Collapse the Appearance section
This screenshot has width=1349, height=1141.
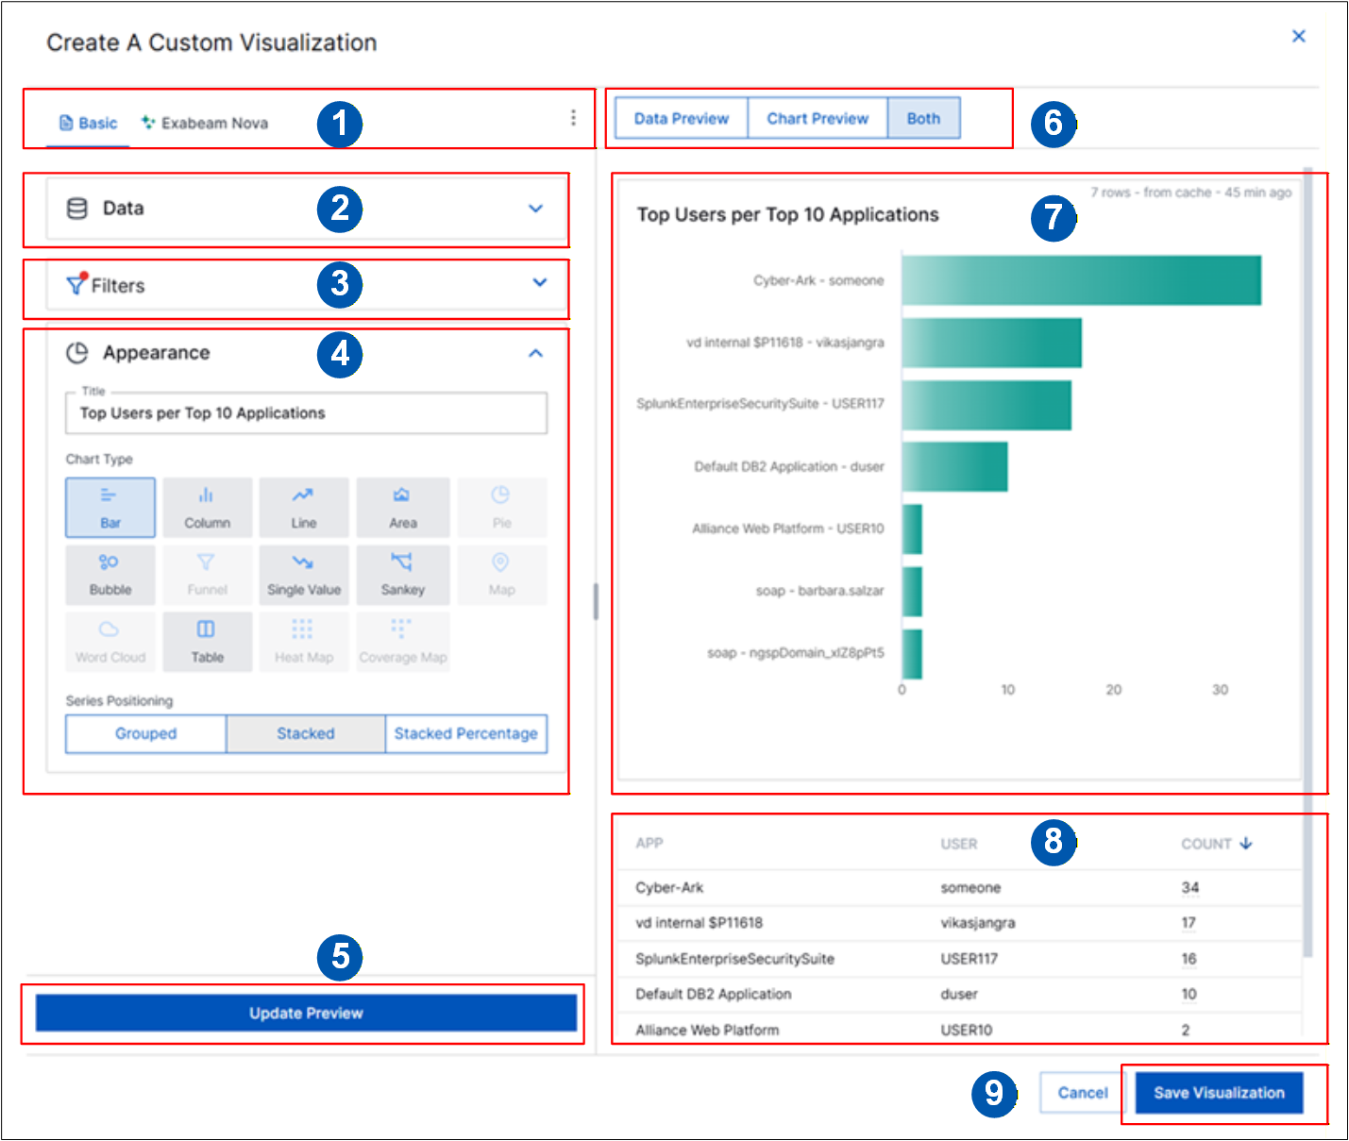click(x=535, y=353)
